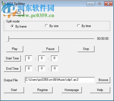Close the AC3 Splitter window
Viewport: 114px width, 101px height.
tap(108, 4)
